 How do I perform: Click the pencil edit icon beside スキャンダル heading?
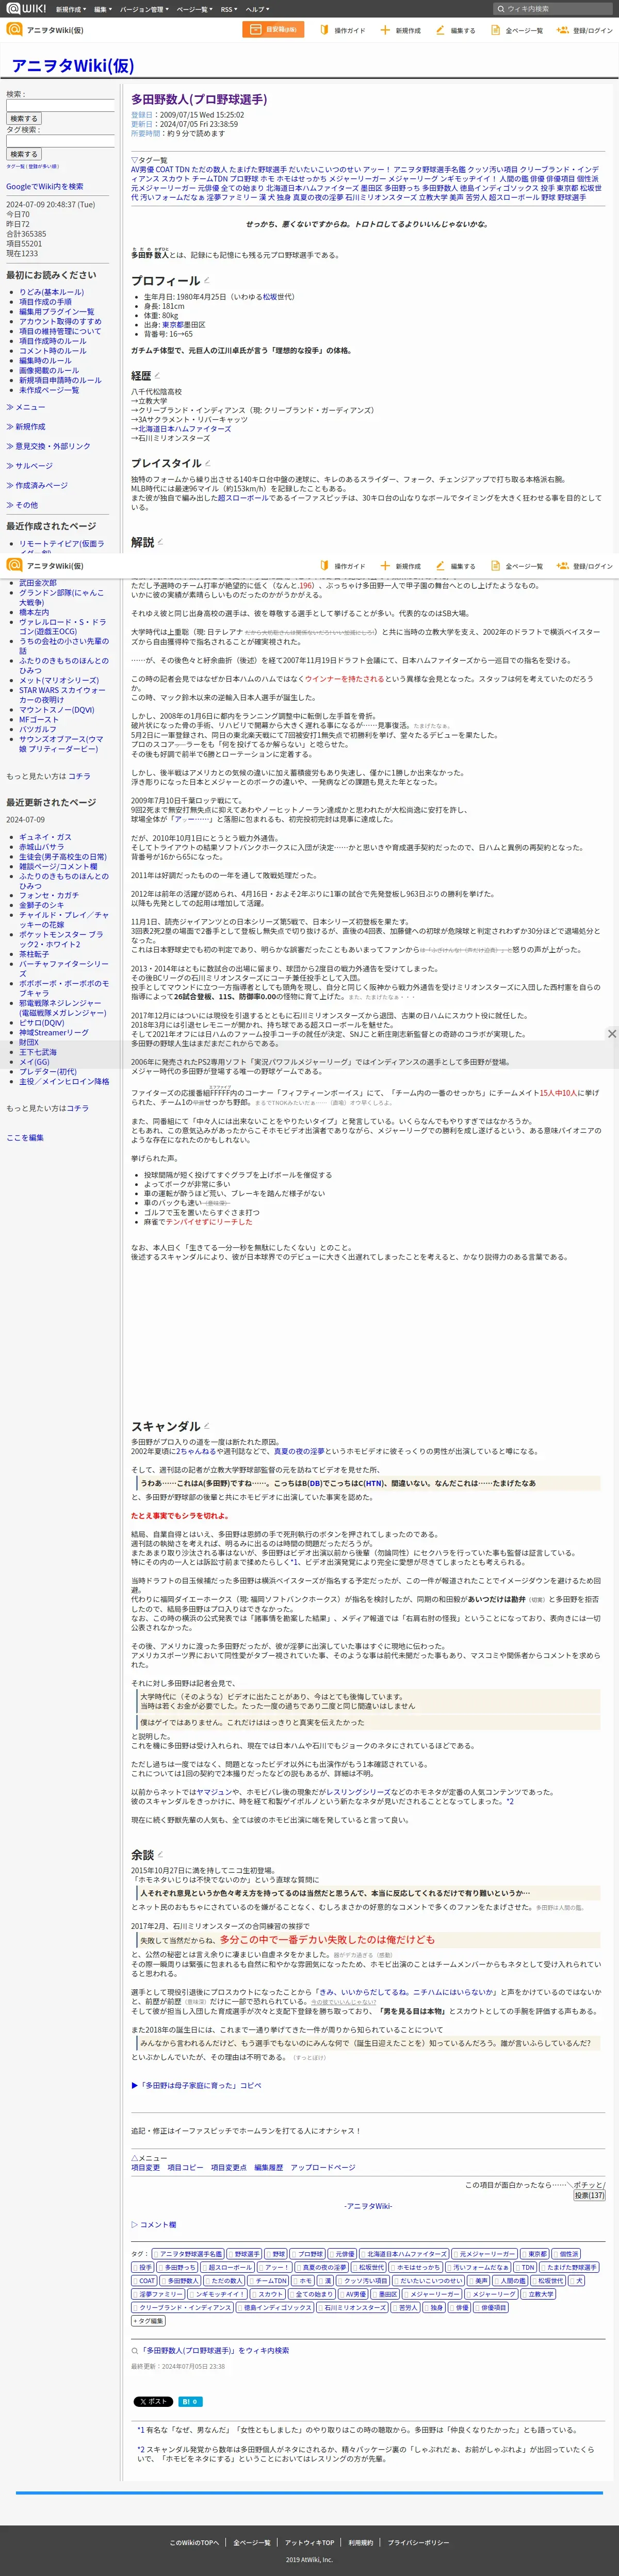click(207, 1426)
